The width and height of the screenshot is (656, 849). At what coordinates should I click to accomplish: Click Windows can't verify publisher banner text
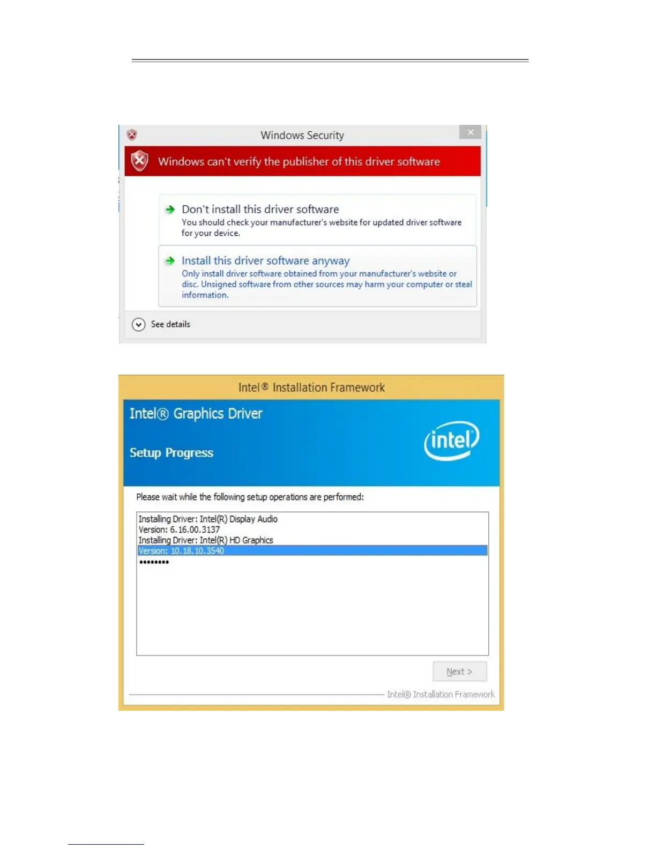tap(299, 161)
